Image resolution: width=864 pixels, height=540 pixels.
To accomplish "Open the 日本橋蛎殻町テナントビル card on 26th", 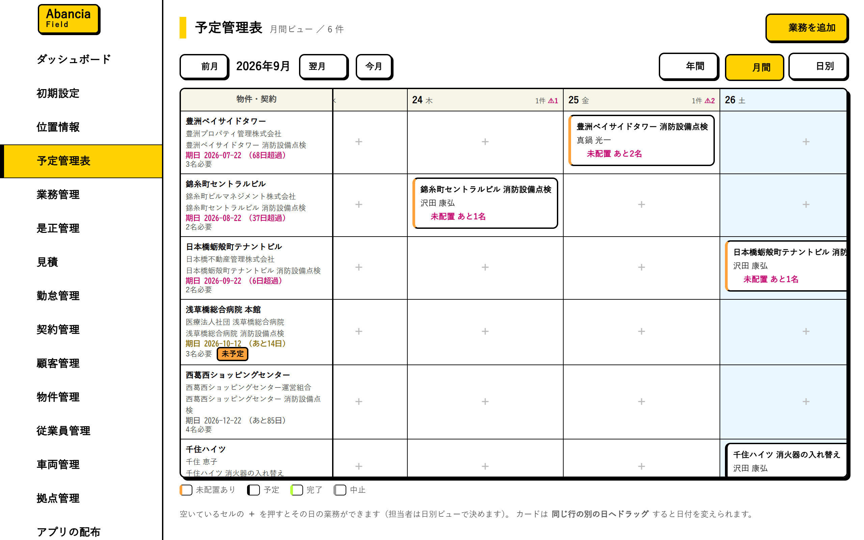I will click(x=786, y=266).
